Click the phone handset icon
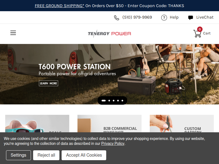The image size is (219, 164). coord(117,18)
